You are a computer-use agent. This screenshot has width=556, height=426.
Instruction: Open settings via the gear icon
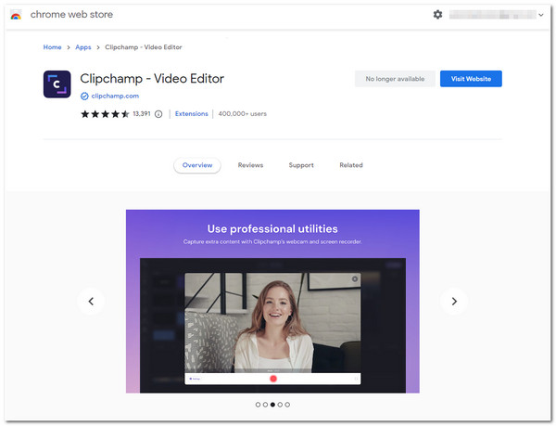(437, 15)
